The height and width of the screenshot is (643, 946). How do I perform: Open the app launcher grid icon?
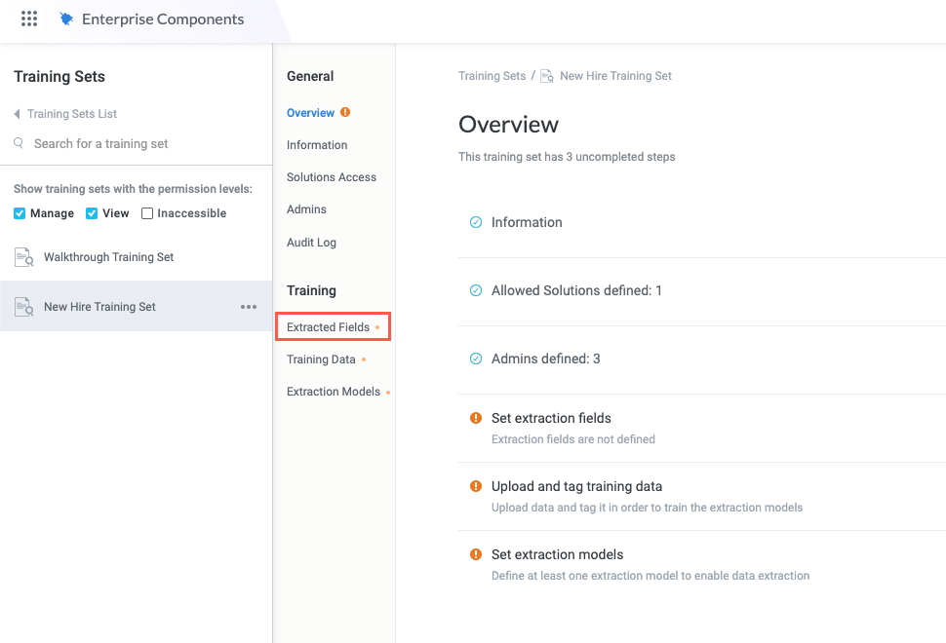[29, 19]
